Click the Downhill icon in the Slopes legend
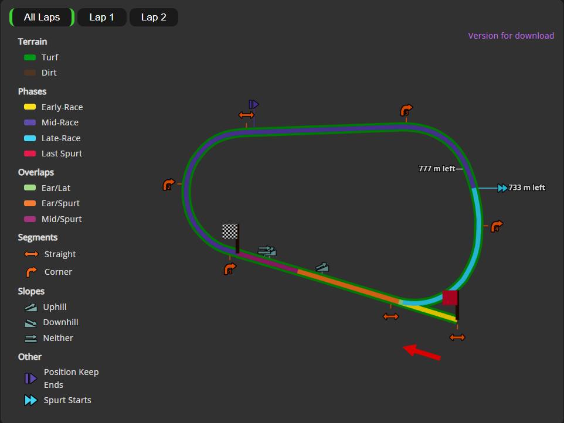The width and height of the screenshot is (564, 423). pyautogui.click(x=30, y=323)
